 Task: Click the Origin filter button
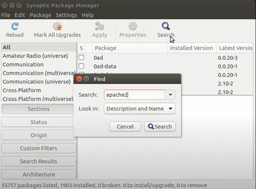point(38,135)
